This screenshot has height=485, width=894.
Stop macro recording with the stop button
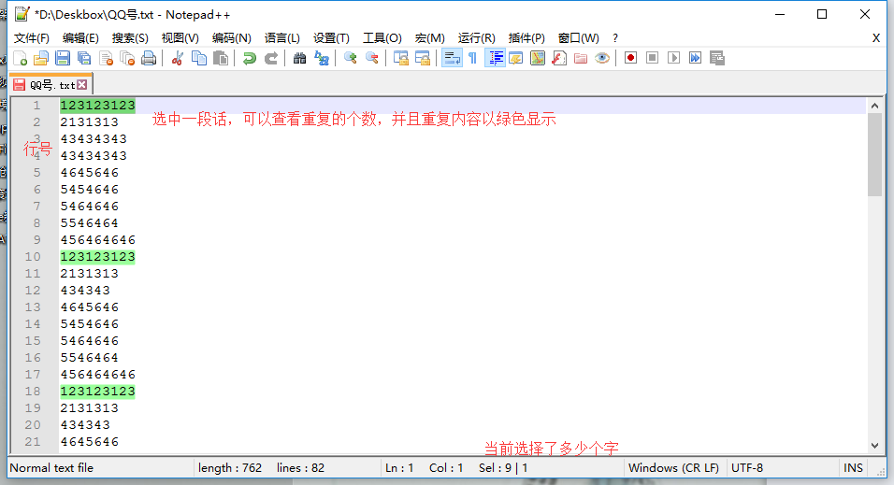coord(652,58)
